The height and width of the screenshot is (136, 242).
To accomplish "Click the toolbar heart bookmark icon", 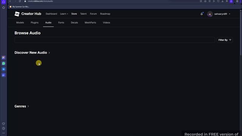I will [218, 1].
